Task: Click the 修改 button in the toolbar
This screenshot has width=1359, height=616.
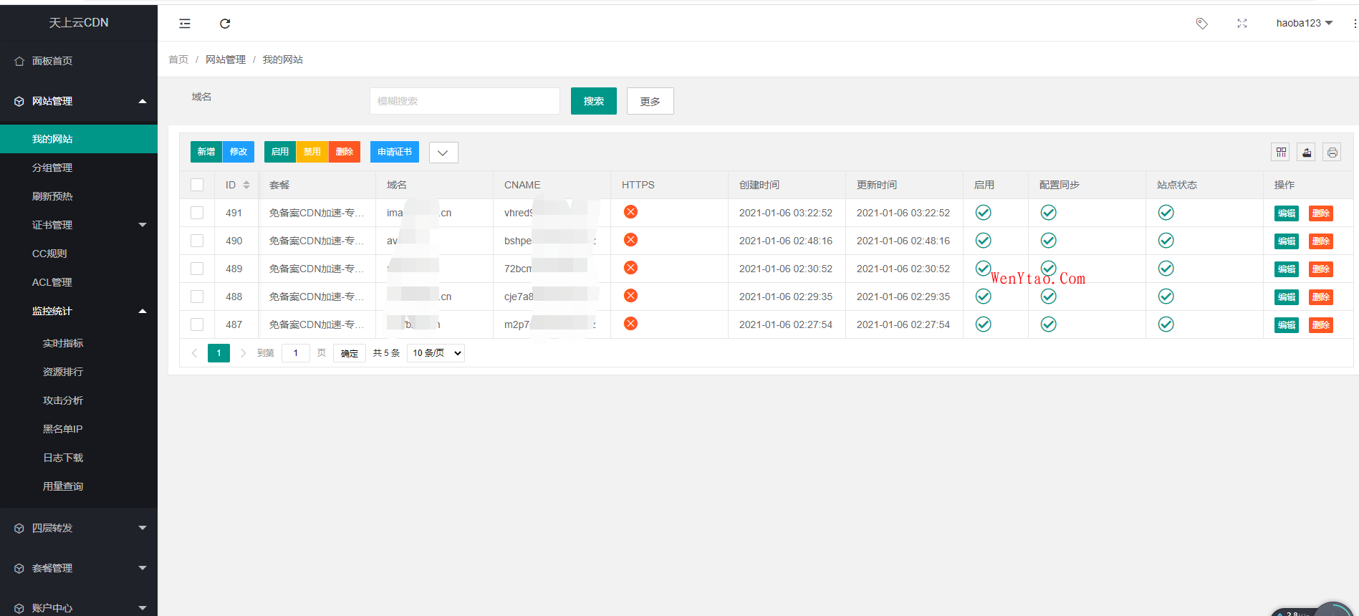Action: point(239,152)
